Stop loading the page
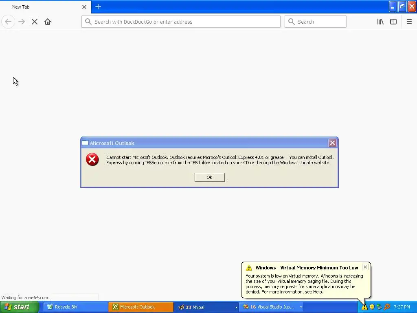The width and height of the screenshot is (417, 313). coord(35,22)
